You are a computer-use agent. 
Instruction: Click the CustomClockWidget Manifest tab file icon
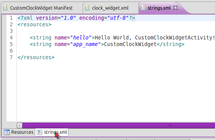[x=5, y=8]
